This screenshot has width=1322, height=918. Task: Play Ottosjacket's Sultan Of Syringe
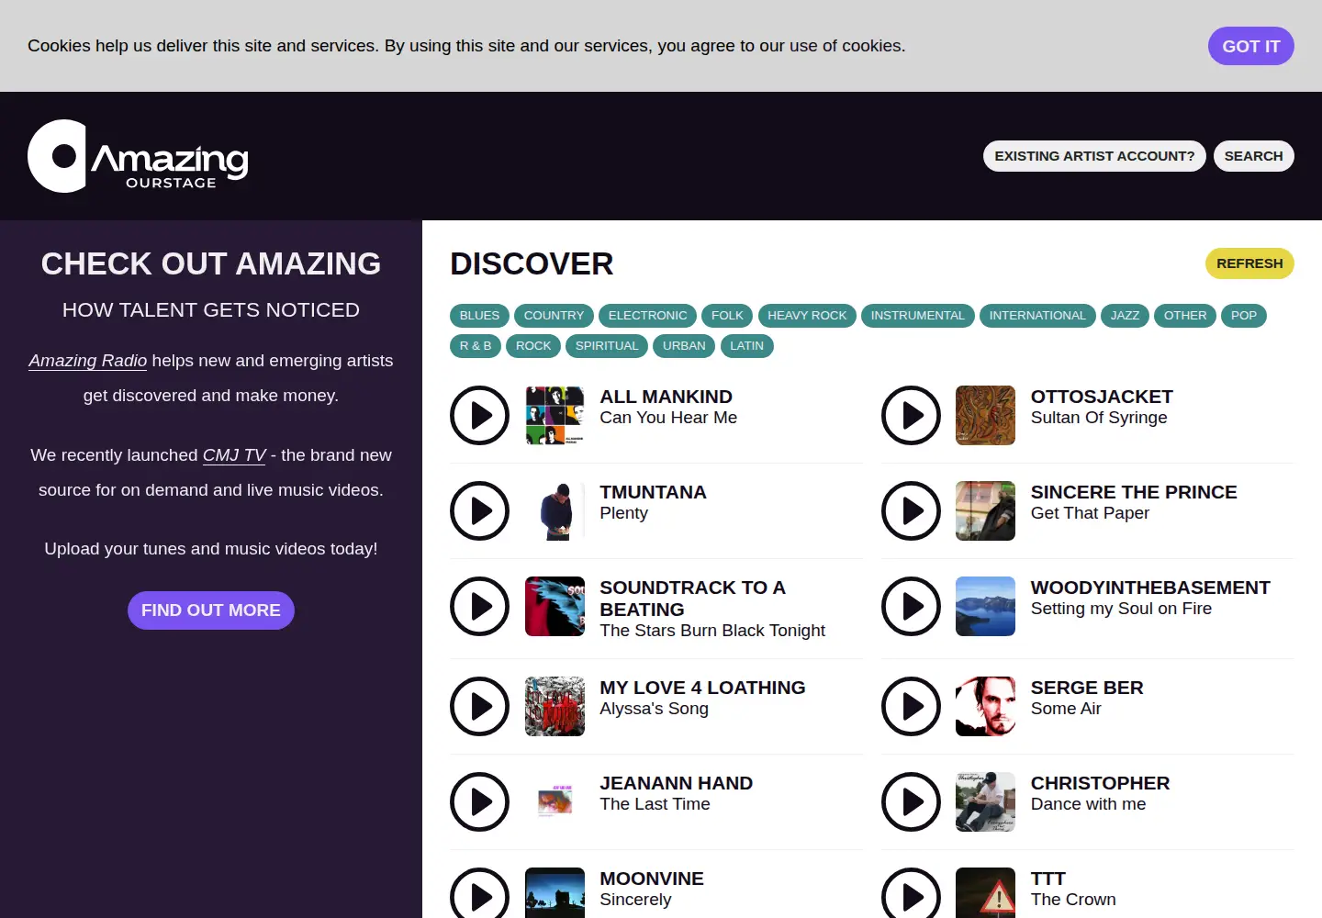tap(911, 415)
